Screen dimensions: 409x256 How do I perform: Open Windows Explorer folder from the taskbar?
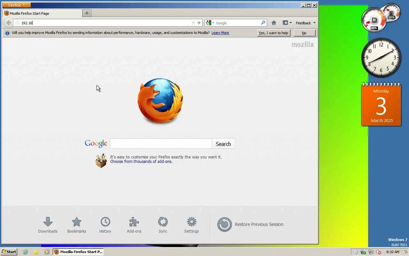coord(36,252)
